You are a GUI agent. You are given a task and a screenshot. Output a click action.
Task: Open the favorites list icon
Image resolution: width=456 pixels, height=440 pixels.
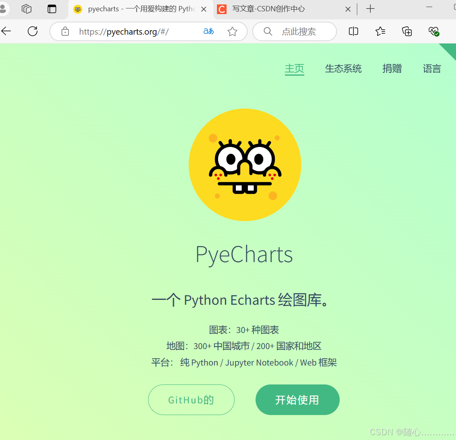(380, 31)
